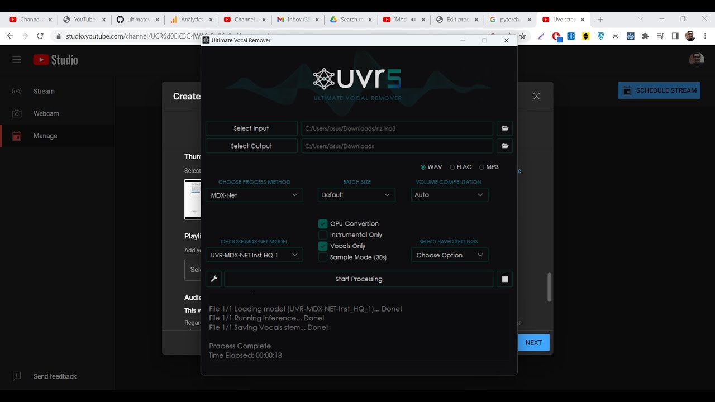Disable the GPU Conversion checkbox
The height and width of the screenshot is (402, 715).
(323, 224)
